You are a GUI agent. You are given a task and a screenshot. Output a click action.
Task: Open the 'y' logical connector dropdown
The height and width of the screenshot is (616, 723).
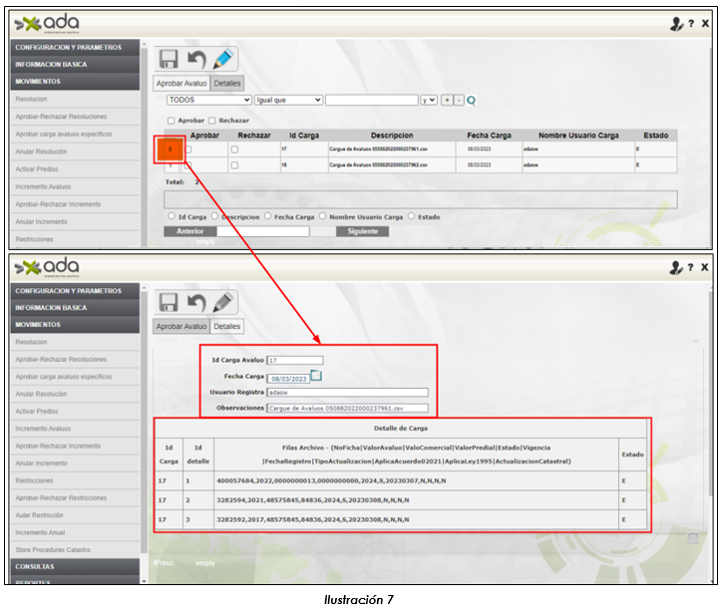pos(429,101)
